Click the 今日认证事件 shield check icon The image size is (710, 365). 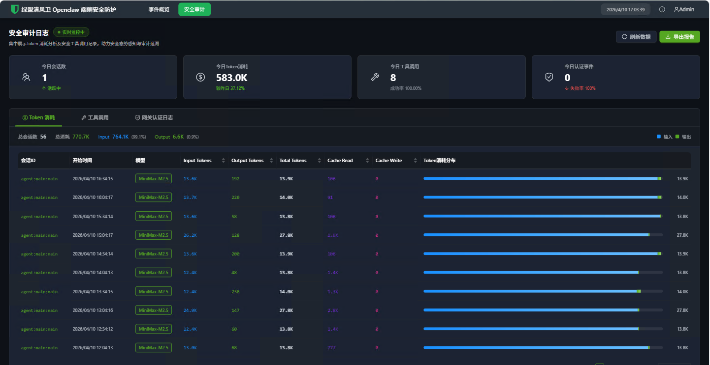click(549, 77)
